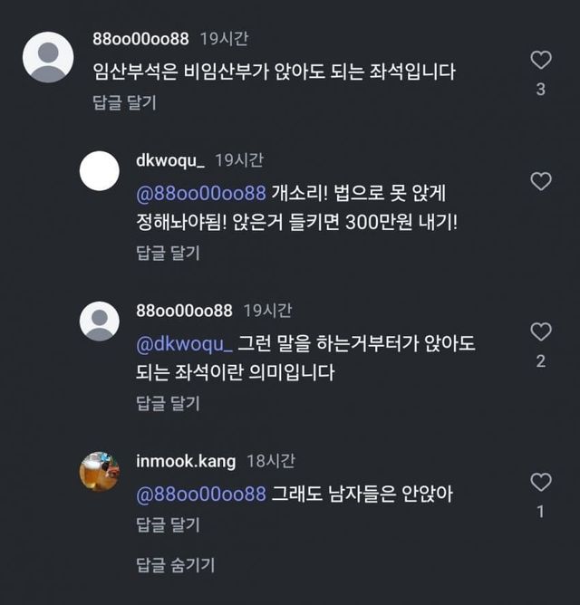View inmook.kang's profile photo
580x605 pixels.
click(100, 471)
